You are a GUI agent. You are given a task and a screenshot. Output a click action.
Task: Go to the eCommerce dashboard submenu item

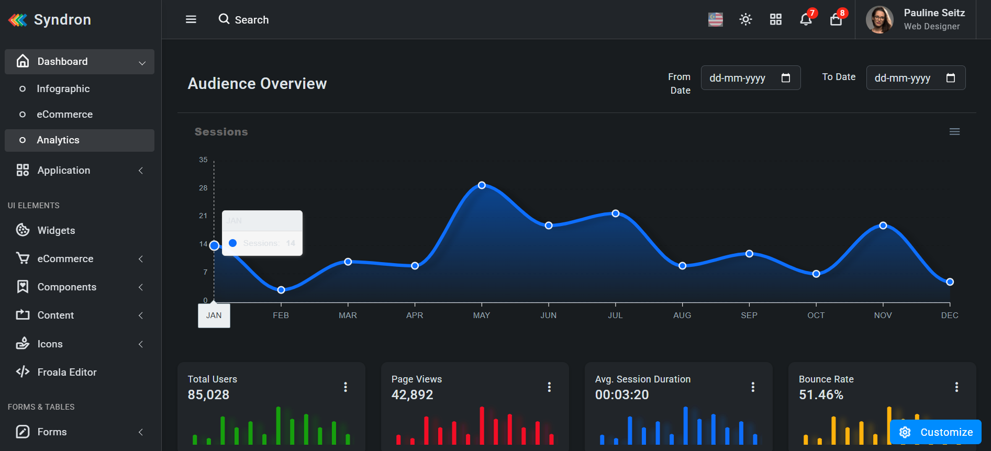[64, 115]
